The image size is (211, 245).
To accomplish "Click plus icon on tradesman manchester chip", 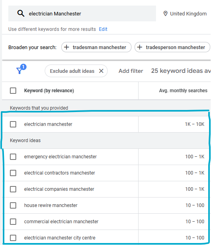I will [x=67, y=47].
